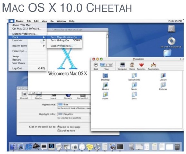The width and height of the screenshot is (186, 154).
Task: Launch Internet Explorer from the Dock
Action: (x=28, y=147)
